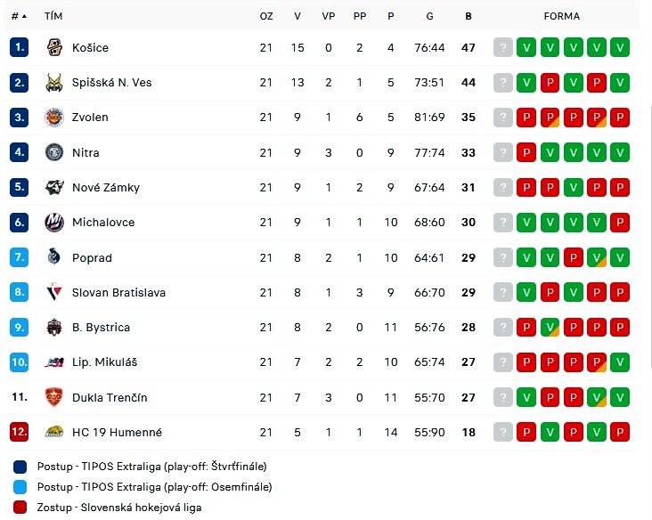
Task: Click the Slovan Bratislava crest icon
Action: 54,292
